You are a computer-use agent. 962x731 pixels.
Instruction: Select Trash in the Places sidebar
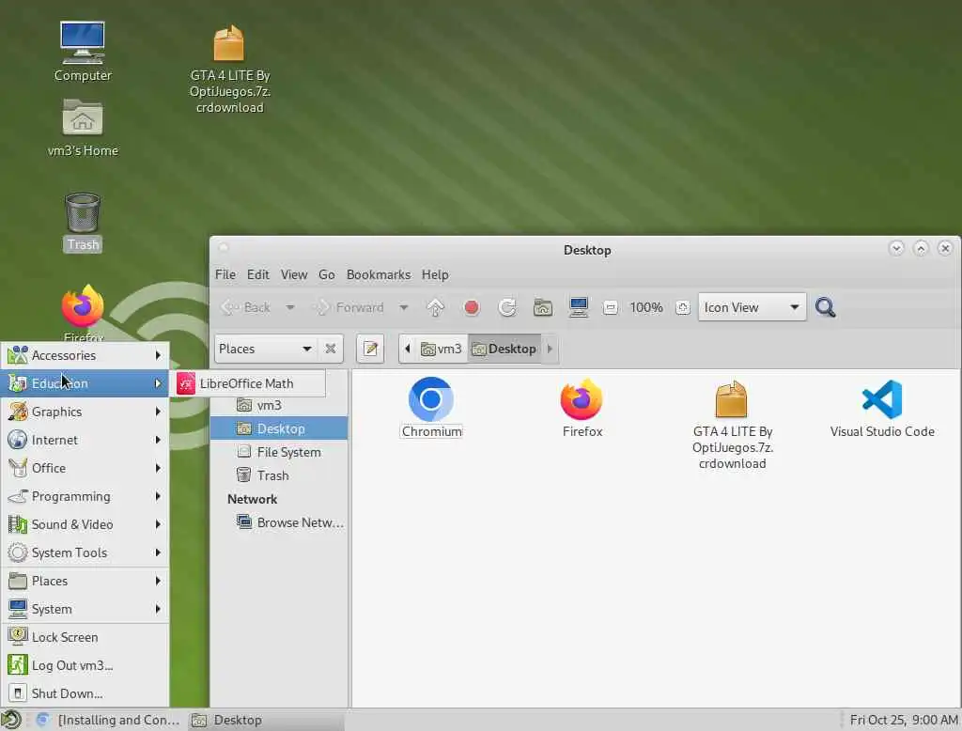279,475
